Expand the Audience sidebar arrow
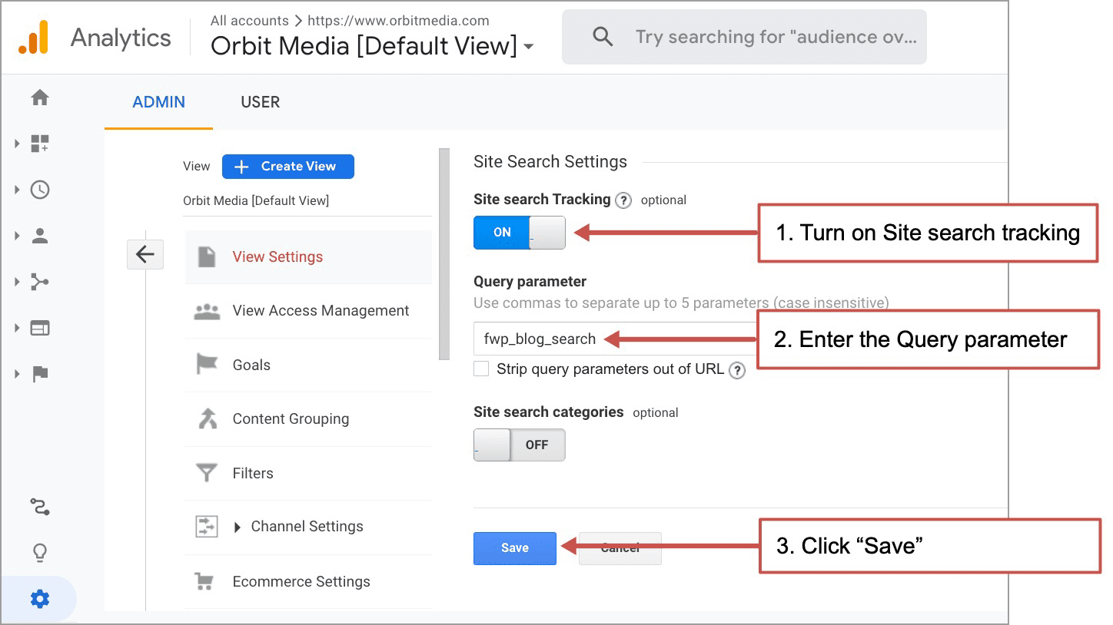Image resolution: width=1113 pixels, height=625 pixels. [x=17, y=236]
